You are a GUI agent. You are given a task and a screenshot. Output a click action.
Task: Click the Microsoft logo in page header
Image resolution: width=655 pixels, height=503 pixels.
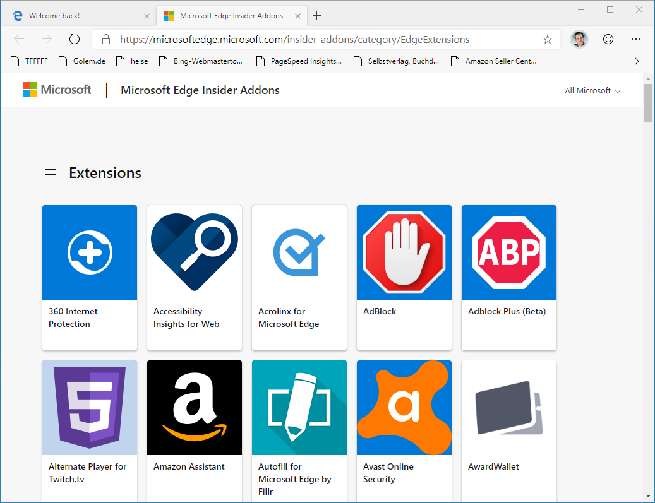57,90
